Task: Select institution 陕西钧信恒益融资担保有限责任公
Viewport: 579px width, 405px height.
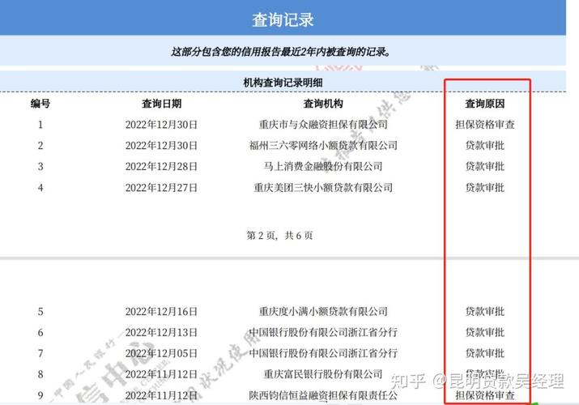Action: pyautogui.click(x=323, y=395)
